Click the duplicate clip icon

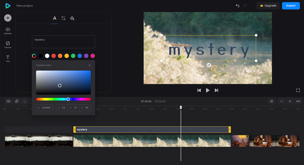(x=17, y=101)
